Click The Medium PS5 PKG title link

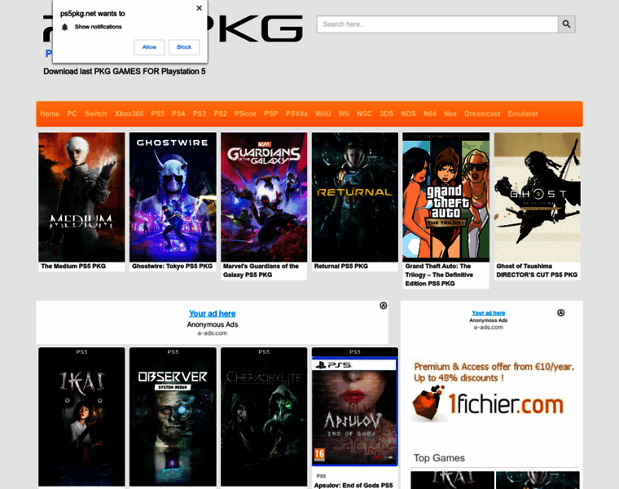73,267
